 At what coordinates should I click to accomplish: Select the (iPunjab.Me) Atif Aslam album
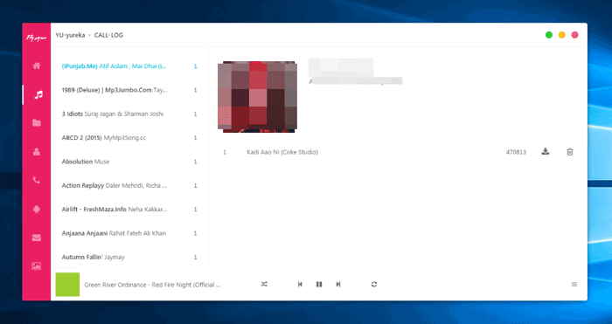coord(129,66)
